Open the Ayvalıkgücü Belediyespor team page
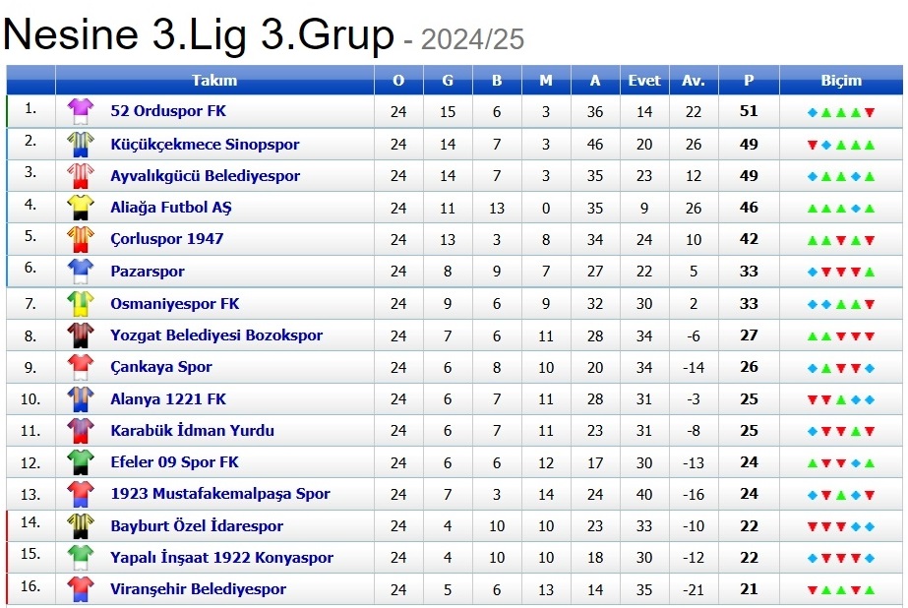Screen dimensions: 908x608 [x=205, y=176]
